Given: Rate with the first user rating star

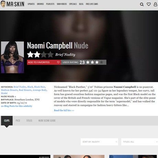Looking at the screenshot, I should point(88,62).
